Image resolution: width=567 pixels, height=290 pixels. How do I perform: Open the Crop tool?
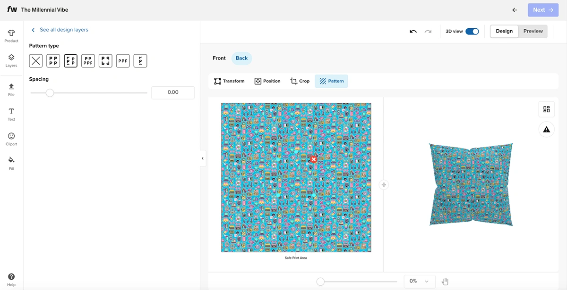[x=300, y=81]
